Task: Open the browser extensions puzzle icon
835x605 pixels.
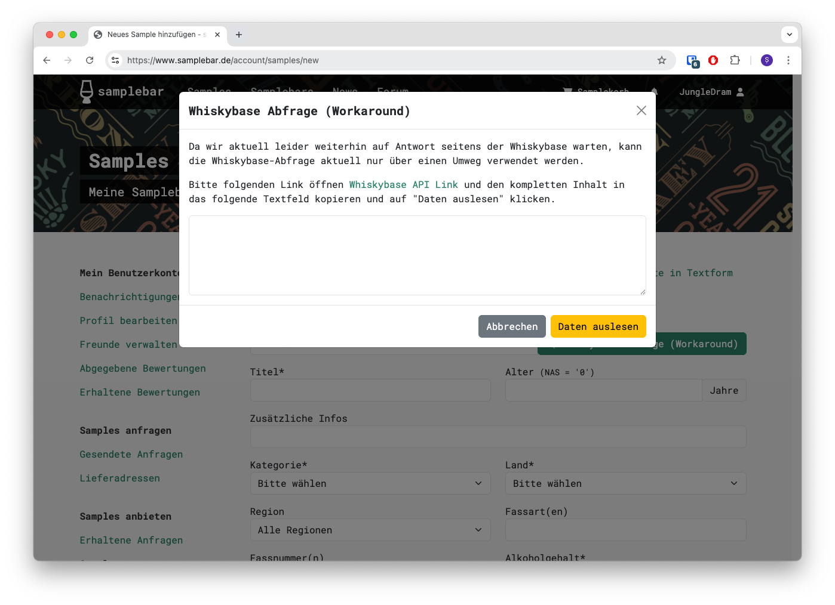Action: (x=735, y=60)
